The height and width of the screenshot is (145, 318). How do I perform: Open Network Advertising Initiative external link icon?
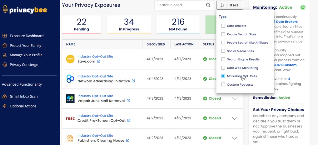[x=133, y=81]
